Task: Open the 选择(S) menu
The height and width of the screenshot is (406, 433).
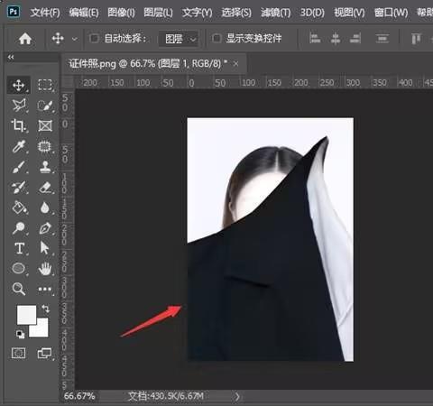Action: (x=236, y=13)
